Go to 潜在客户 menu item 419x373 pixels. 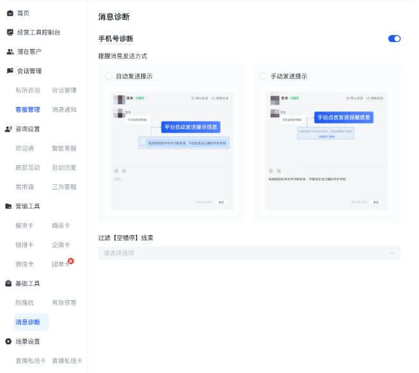pos(29,52)
